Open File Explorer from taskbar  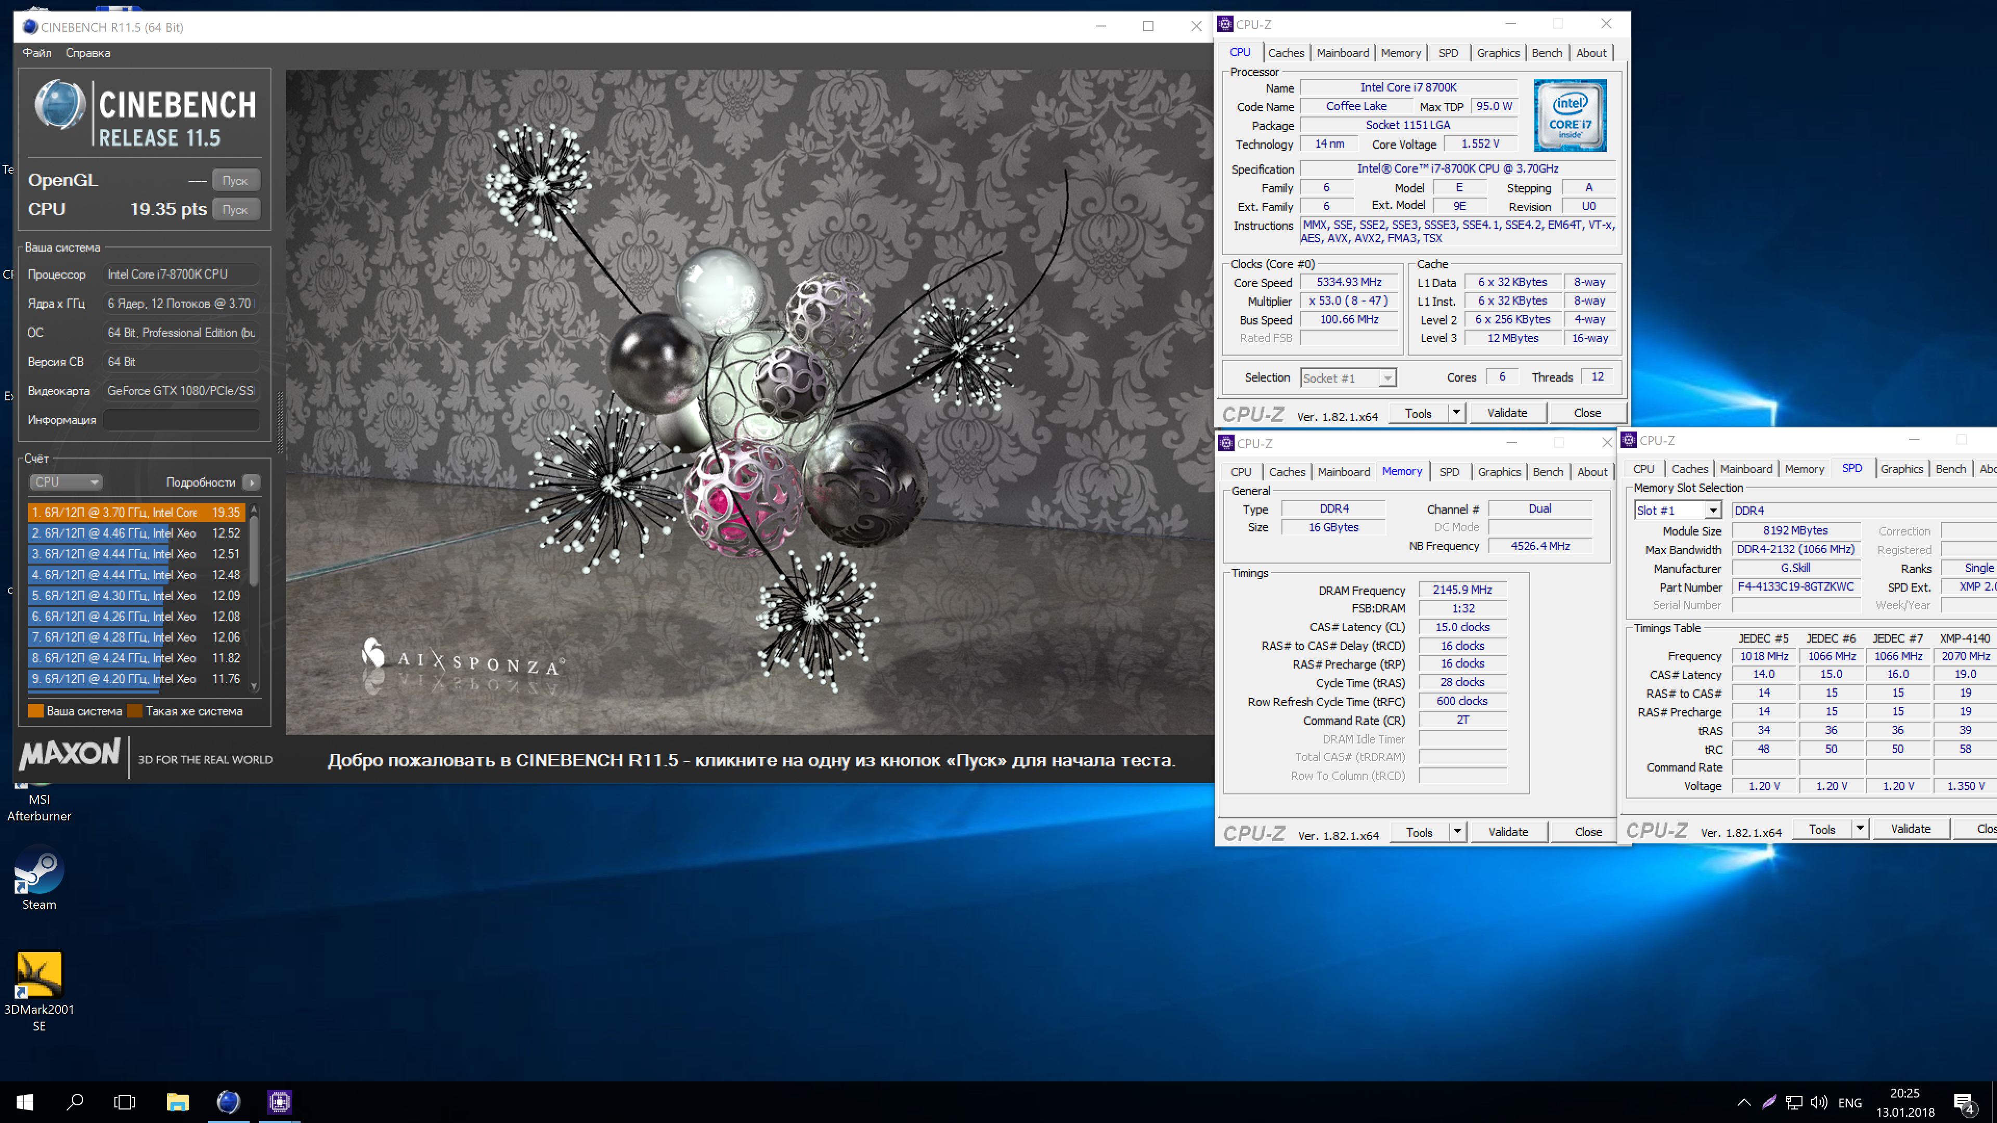tap(177, 1101)
